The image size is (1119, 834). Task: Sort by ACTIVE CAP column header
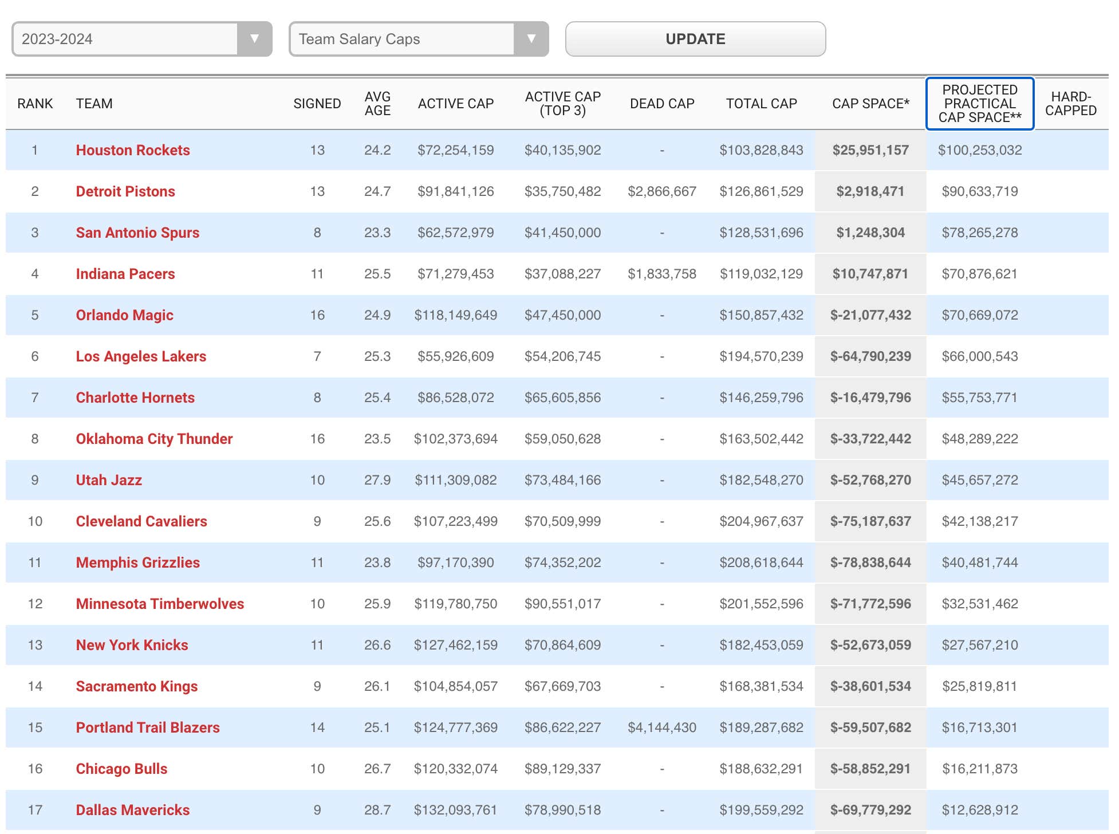pos(456,104)
